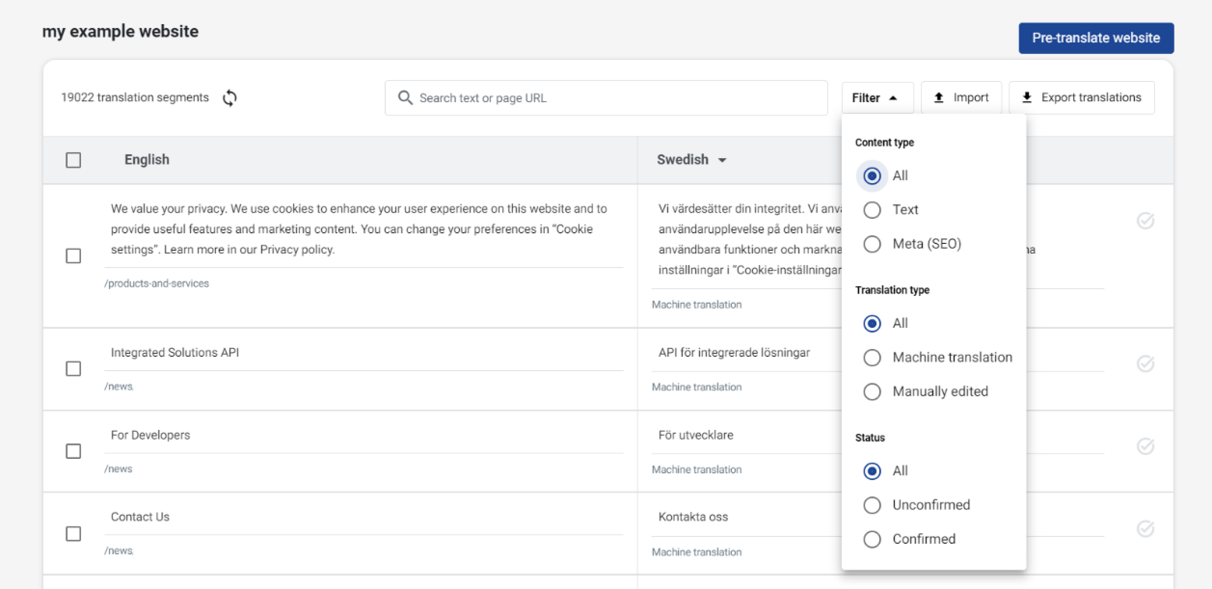Check the Integrated Solutions API row checkbox

(x=73, y=369)
